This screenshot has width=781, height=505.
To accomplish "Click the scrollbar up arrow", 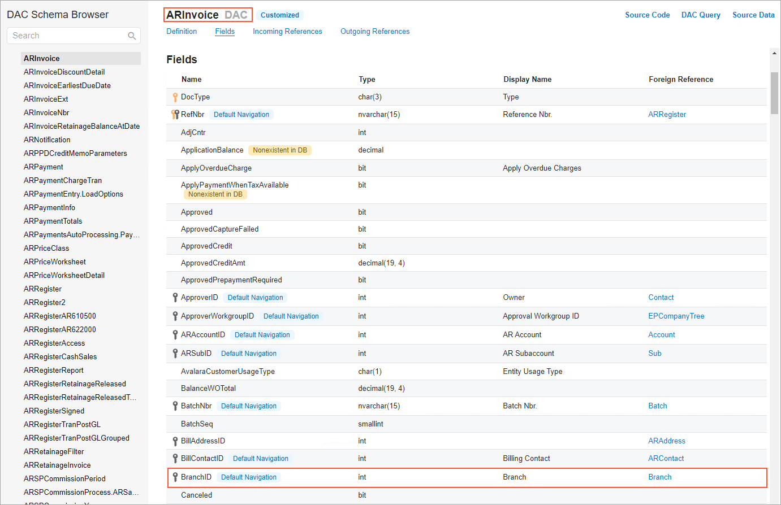I will point(774,53).
